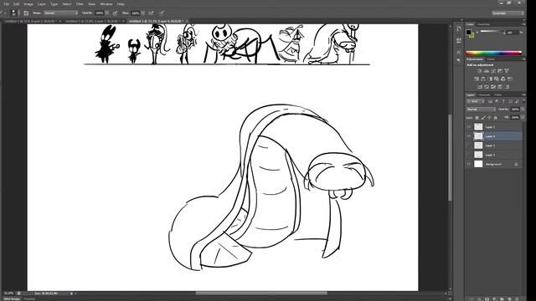The width and height of the screenshot is (536, 301).
Task: Add a Curves adjustment
Action: [493, 71]
